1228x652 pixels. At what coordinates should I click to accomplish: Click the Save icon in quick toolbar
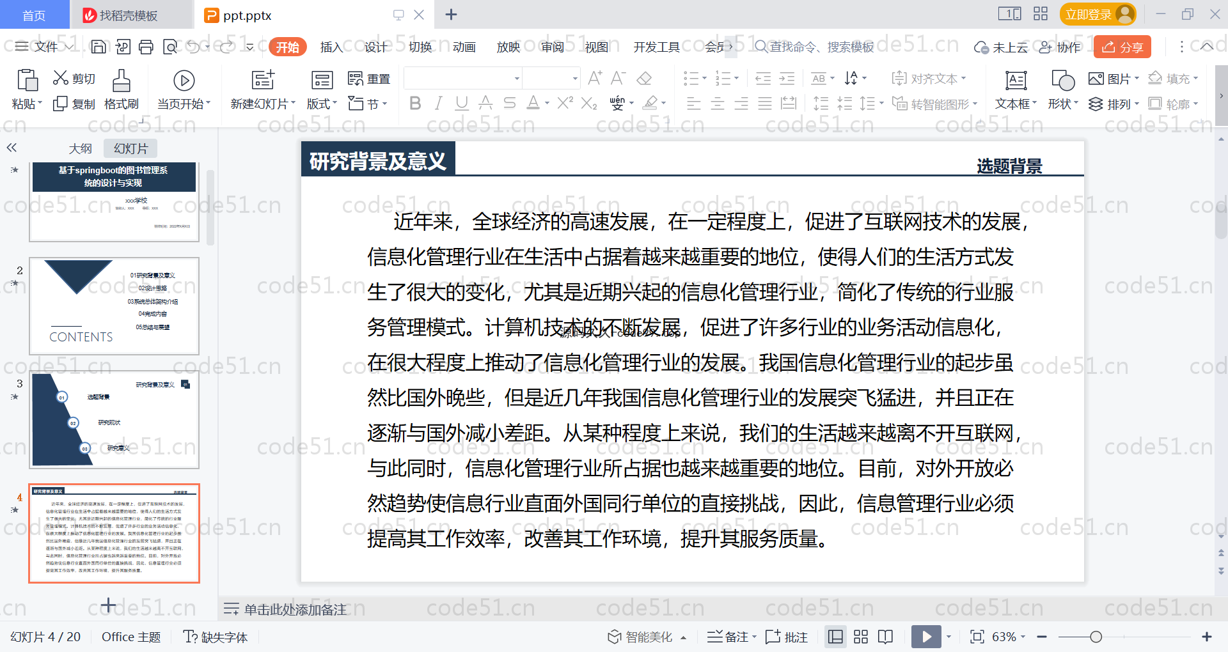coord(98,47)
